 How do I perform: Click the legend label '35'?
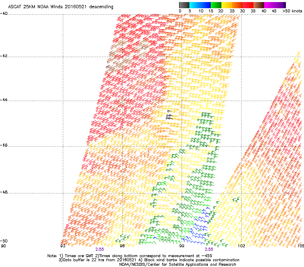(253, 11)
